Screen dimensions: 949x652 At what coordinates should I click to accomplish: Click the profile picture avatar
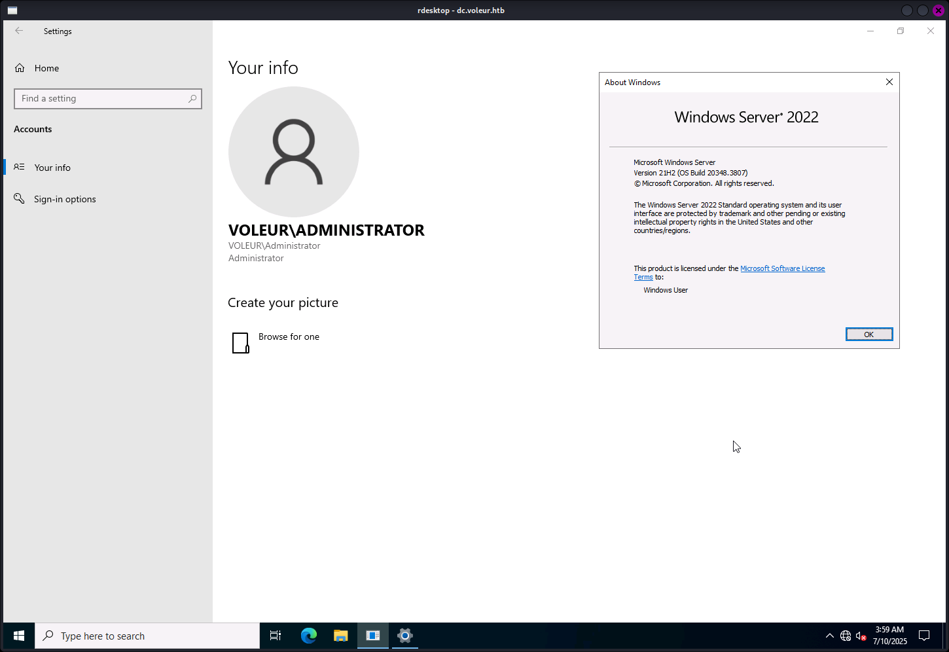(x=294, y=152)
